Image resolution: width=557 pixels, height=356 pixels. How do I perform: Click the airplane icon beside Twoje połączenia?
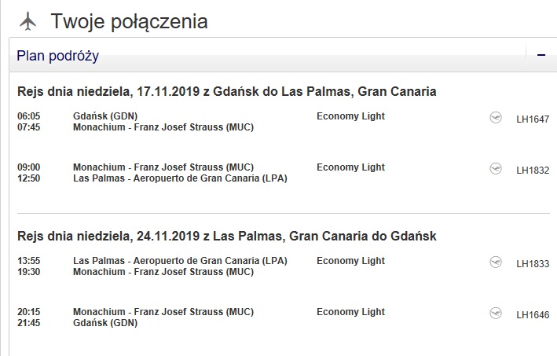[27, 21]
